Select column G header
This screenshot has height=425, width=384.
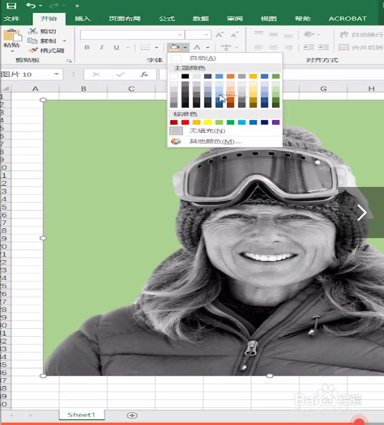coord(323,89)
